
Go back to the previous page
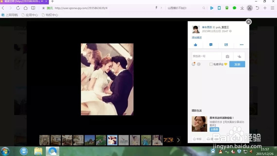(3, 8)
